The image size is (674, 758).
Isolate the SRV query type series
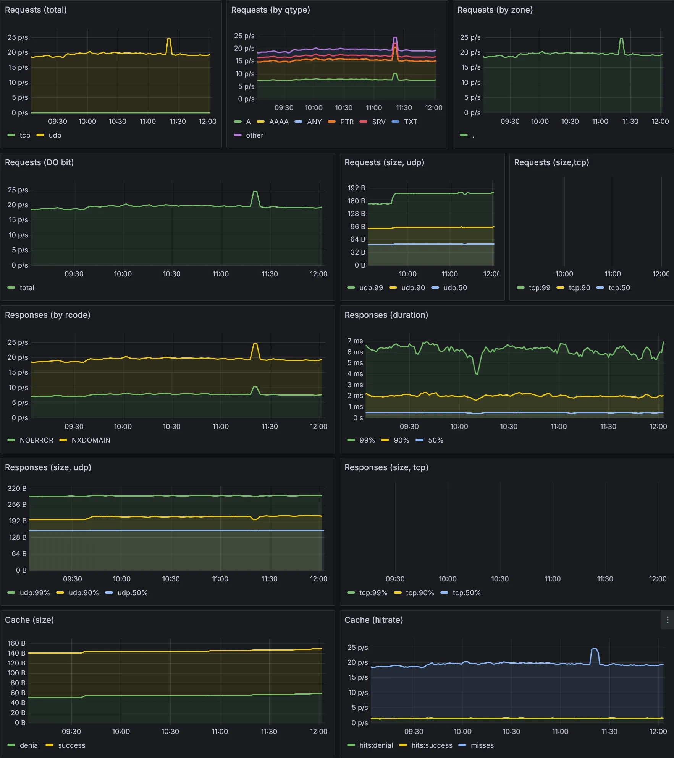click(378, 122)
